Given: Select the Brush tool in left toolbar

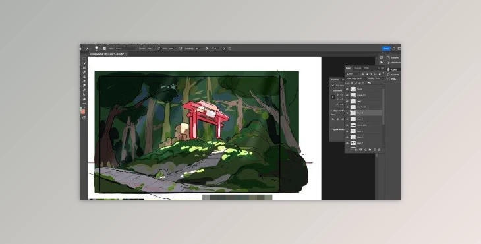Looking at the screenshot, I should coord(84,72).
